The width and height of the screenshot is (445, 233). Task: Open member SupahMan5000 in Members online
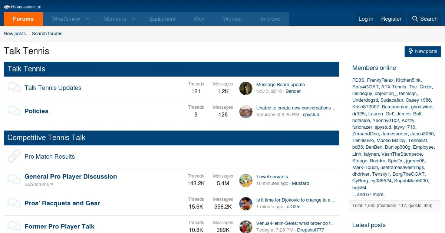click(411, 181)
